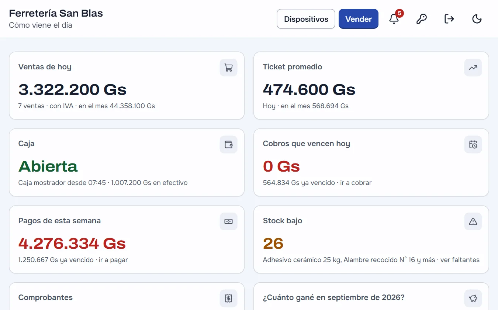Click the logout arrow icon
Viewport: 498px width, 310px height.
(x=449, y=19)
